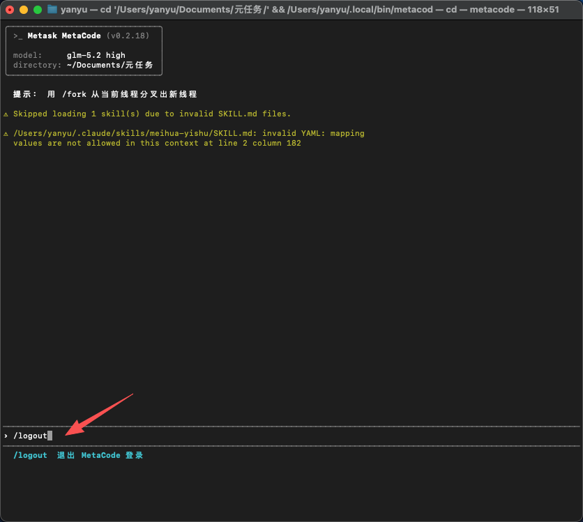Click the 'model:' label in banner

coord(28,55)
